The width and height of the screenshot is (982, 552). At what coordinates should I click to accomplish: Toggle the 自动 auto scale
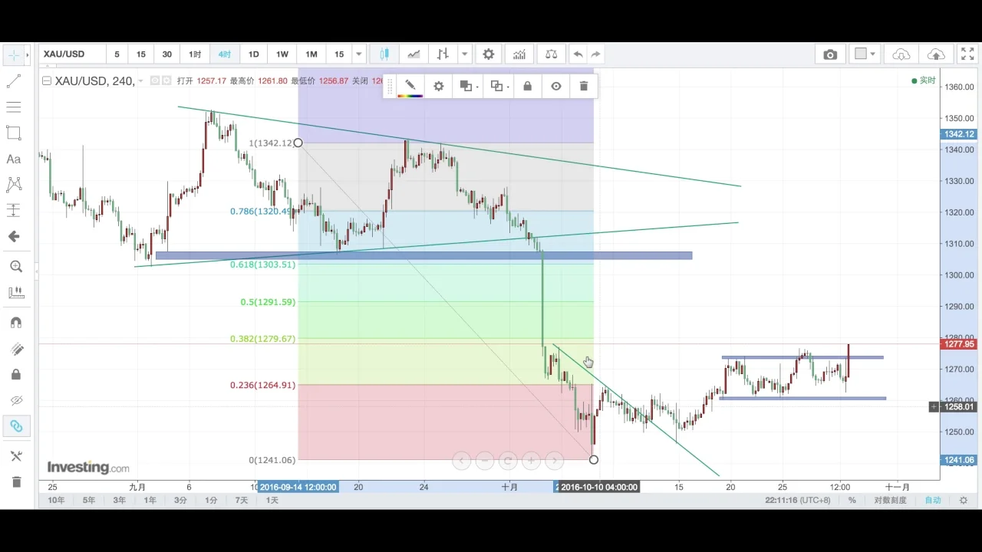(x=933, y=501)
